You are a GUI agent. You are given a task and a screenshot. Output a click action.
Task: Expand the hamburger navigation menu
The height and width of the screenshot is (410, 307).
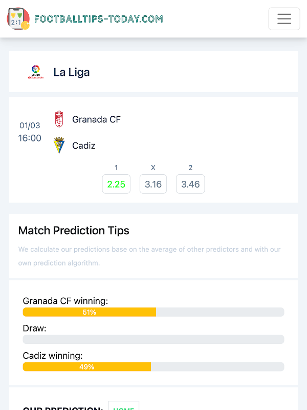(284, 19)
